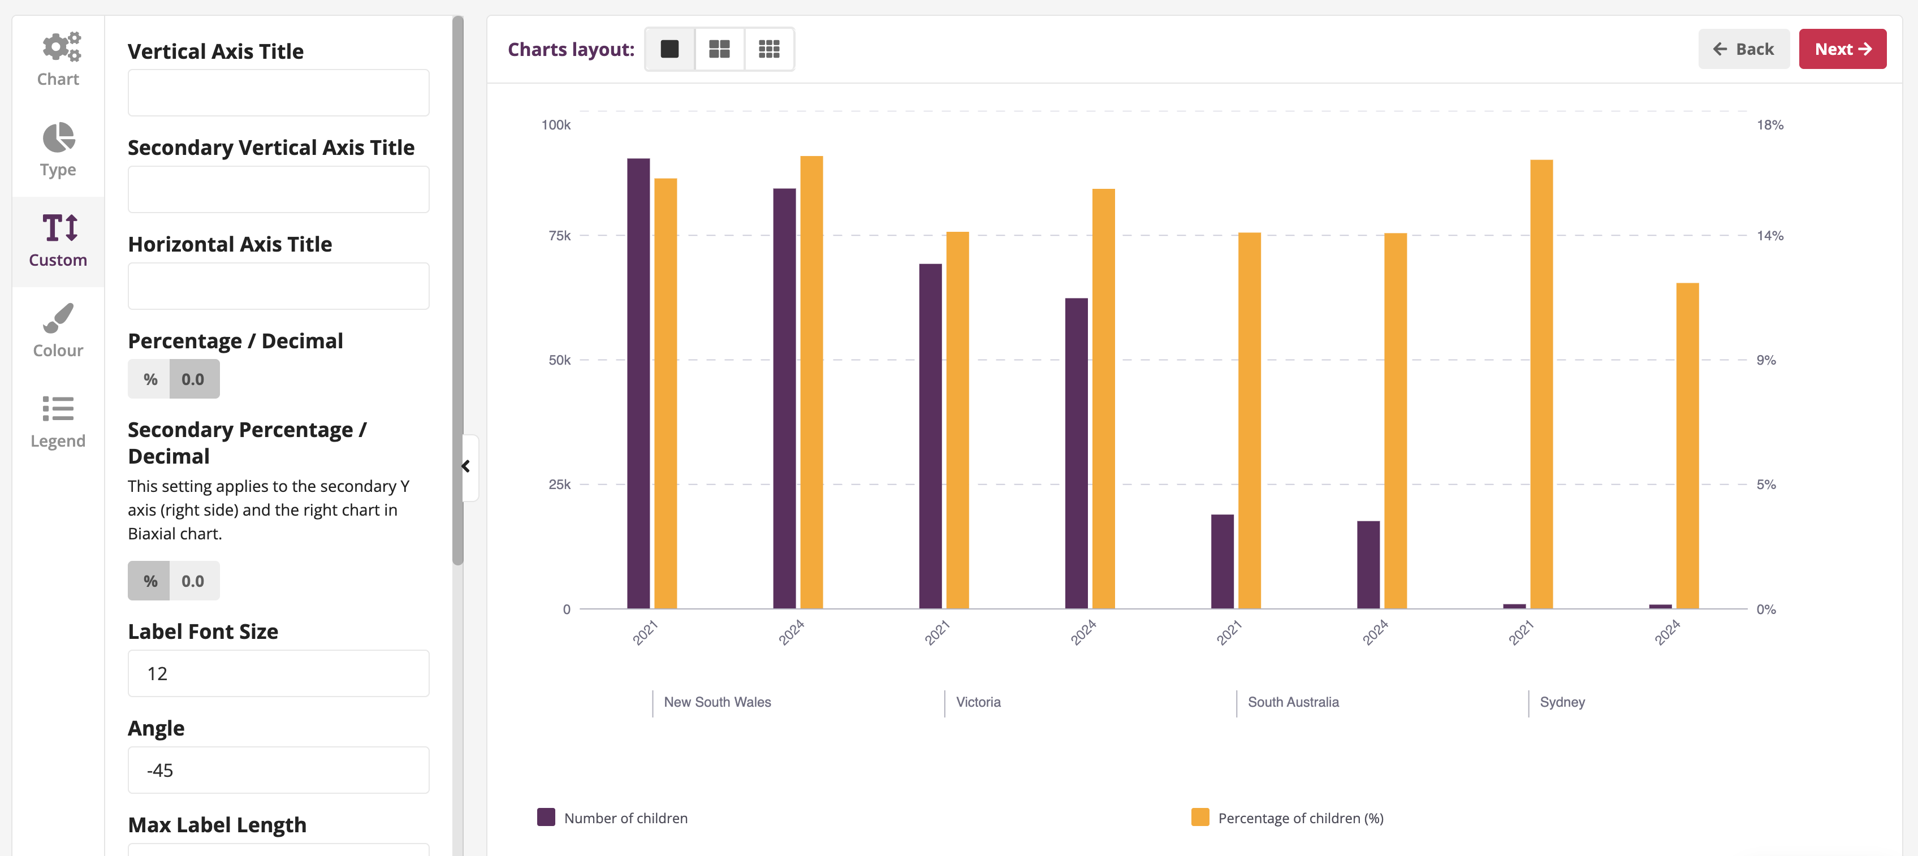Go Back to the previous step
The height and width of the screenshot is (856, 1918).
(x=1743, y=49)
